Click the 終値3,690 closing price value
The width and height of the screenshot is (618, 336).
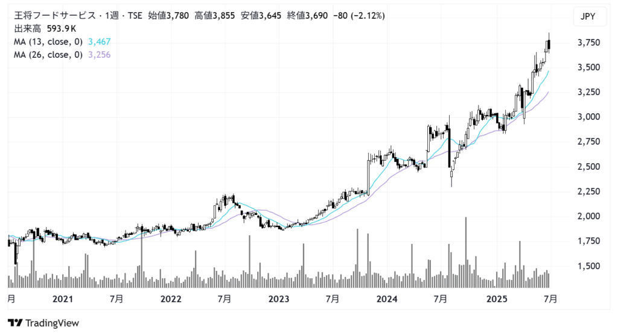tap(307, 16)
